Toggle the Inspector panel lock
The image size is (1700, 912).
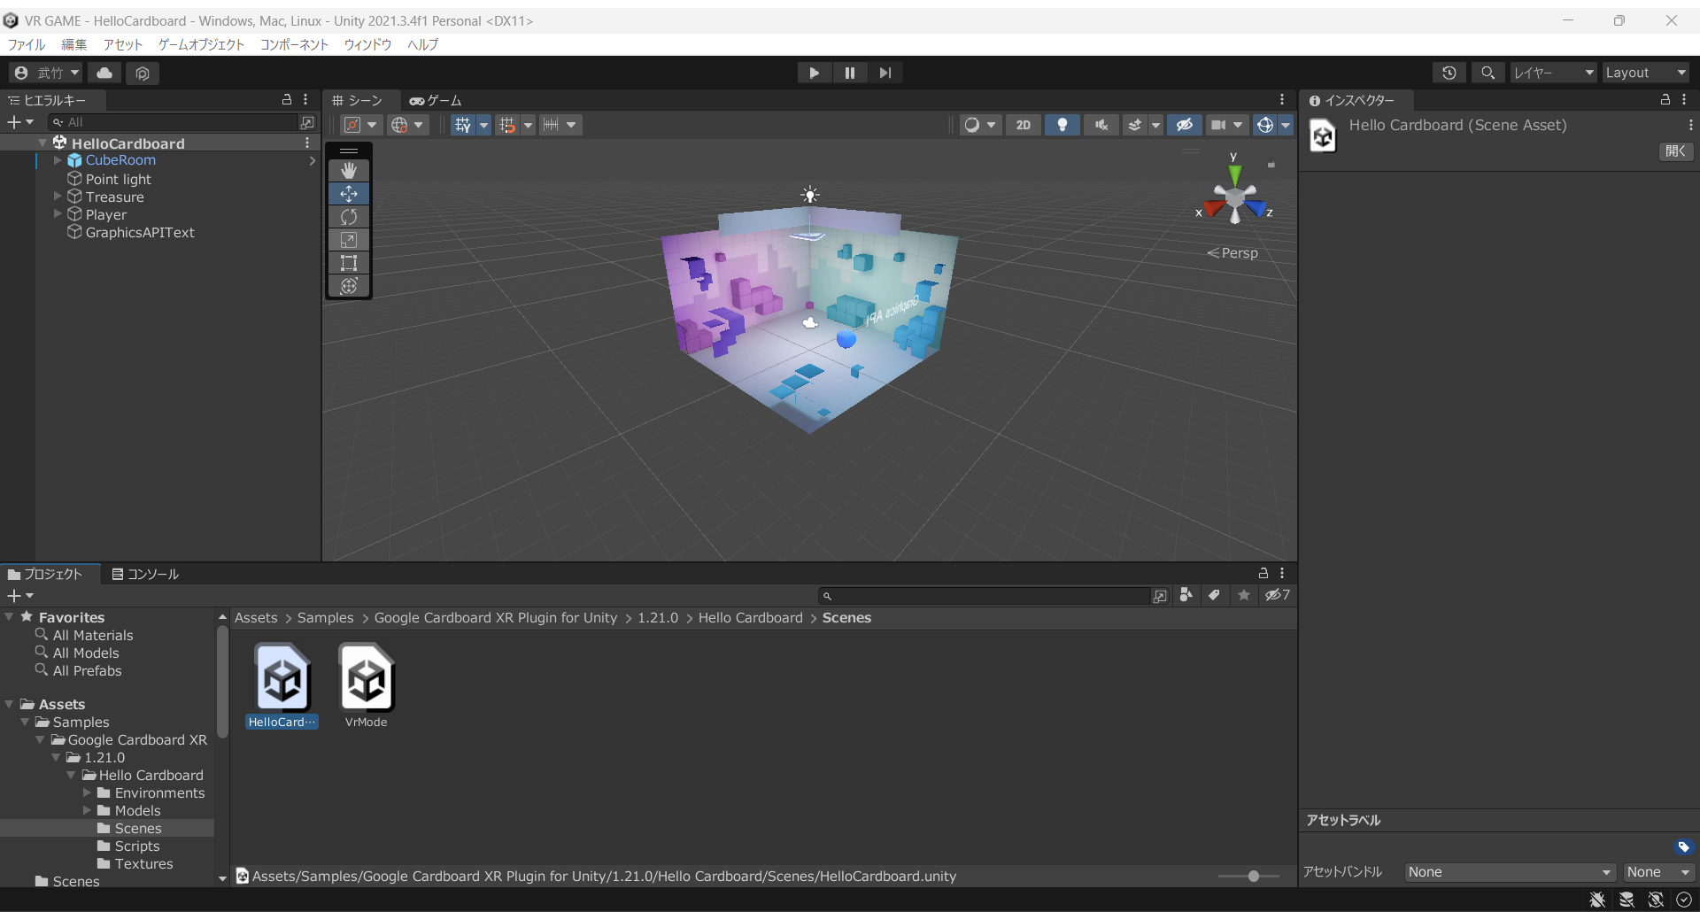click(x=1665, y=100)
